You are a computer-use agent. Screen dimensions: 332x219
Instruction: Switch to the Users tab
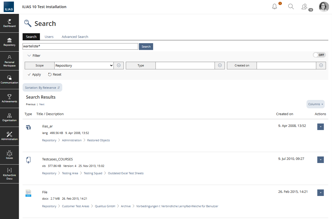49,37
